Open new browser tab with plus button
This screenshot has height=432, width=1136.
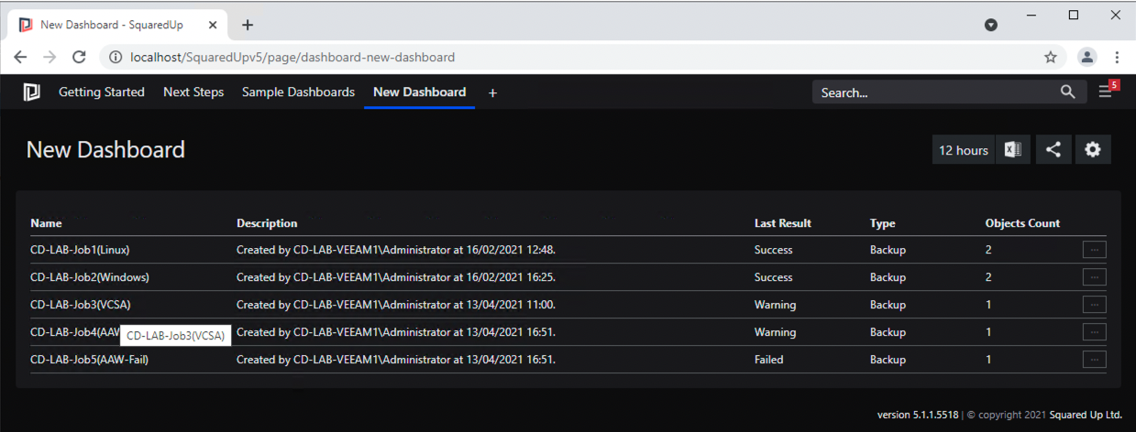point(248,25)
